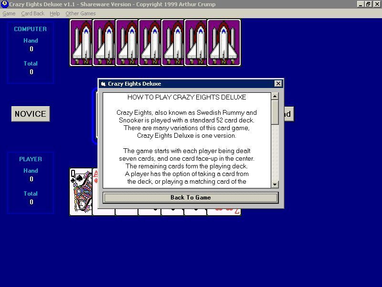The height and width of the screenshot is (287, 382).
Task: Close the How To Play dialog
Action: 278,83
